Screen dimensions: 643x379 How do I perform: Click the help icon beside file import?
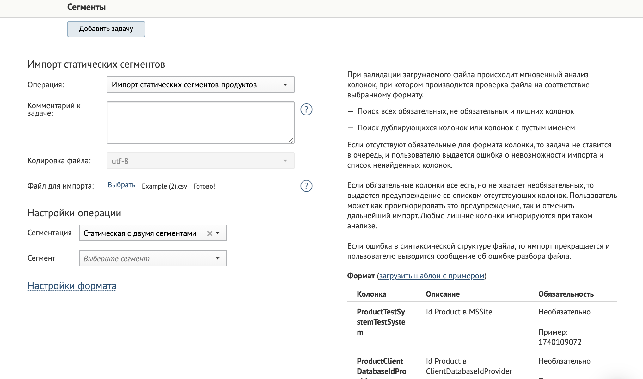pos(306,186)
